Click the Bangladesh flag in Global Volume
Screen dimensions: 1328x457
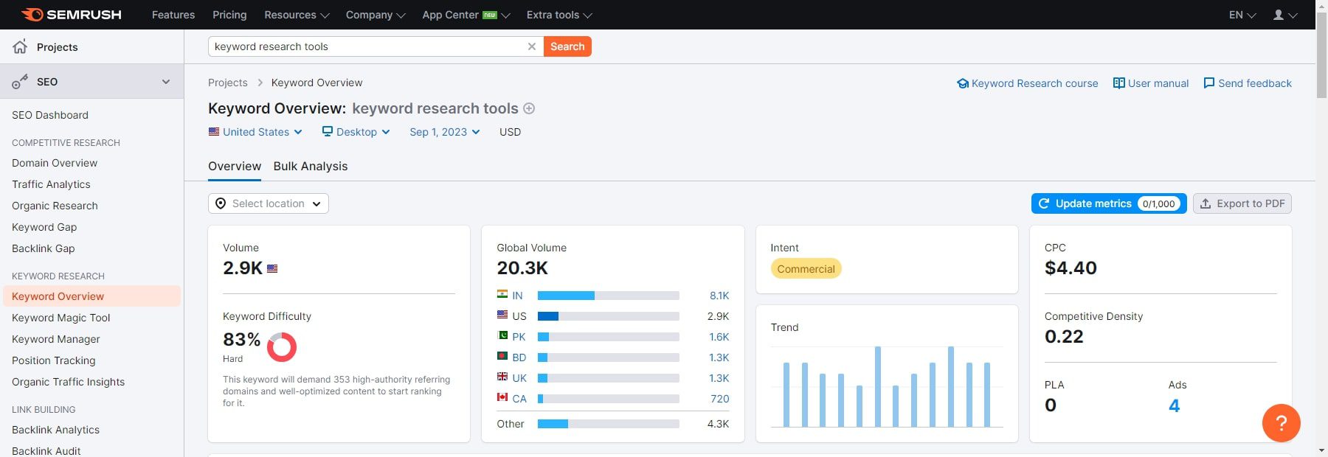point(502,356)
